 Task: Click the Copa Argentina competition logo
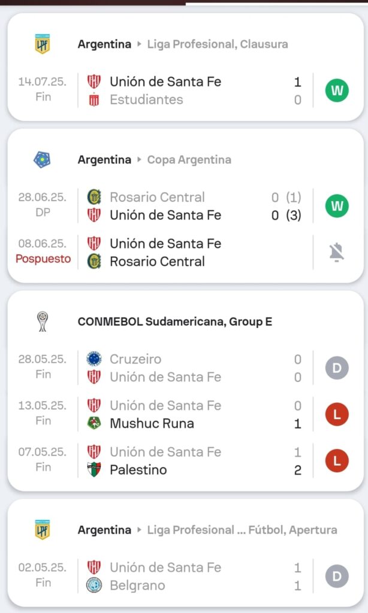pos(42,160)
